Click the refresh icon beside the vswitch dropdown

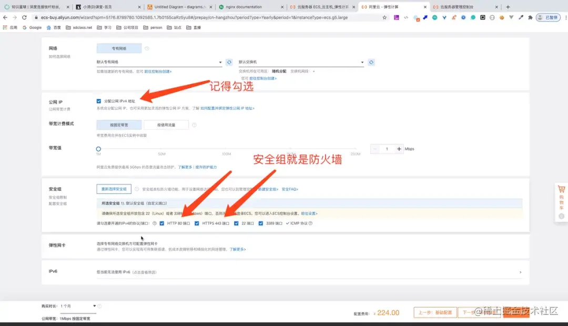(371, 62)
